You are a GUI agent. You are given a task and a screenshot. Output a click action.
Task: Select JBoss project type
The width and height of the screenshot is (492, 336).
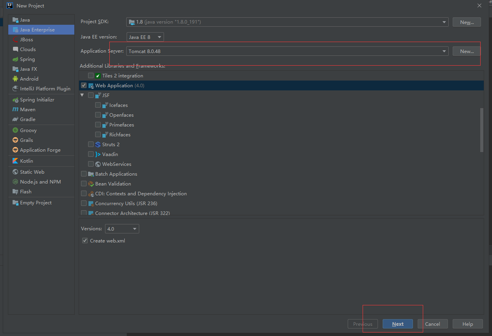click(41, 39)
